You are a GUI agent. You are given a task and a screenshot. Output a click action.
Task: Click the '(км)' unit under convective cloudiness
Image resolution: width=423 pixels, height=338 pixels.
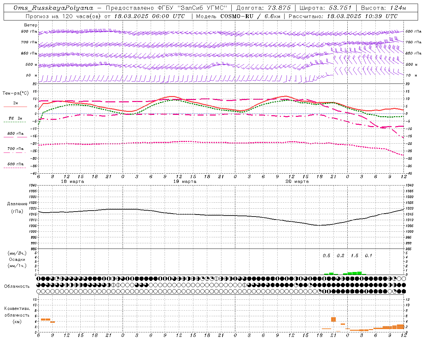pyautogui.click(x=17, y=321)
